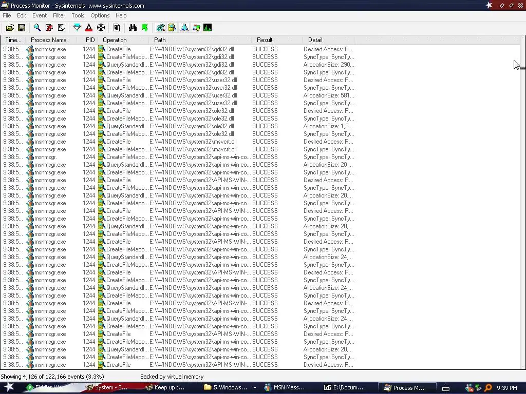Open the File menu
This screenshot has height=394, width=526.
pyautogui.click(x=7, y=15)
